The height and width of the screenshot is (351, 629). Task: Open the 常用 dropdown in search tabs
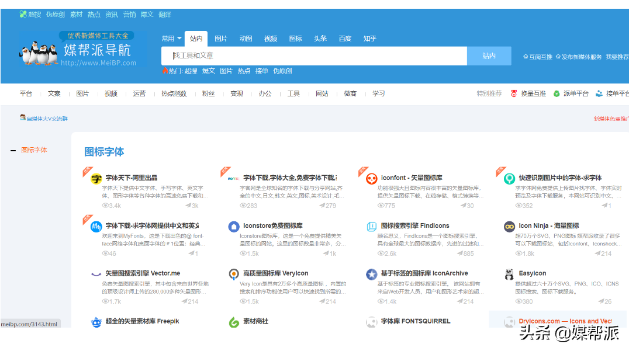point(171,39)
